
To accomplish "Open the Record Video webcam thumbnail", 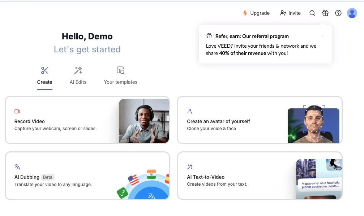I will (x=144, y=121).
